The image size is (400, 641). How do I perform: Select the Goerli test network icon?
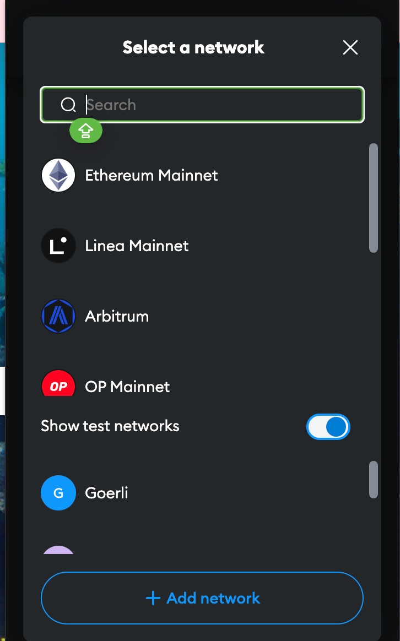coord(58,493)
